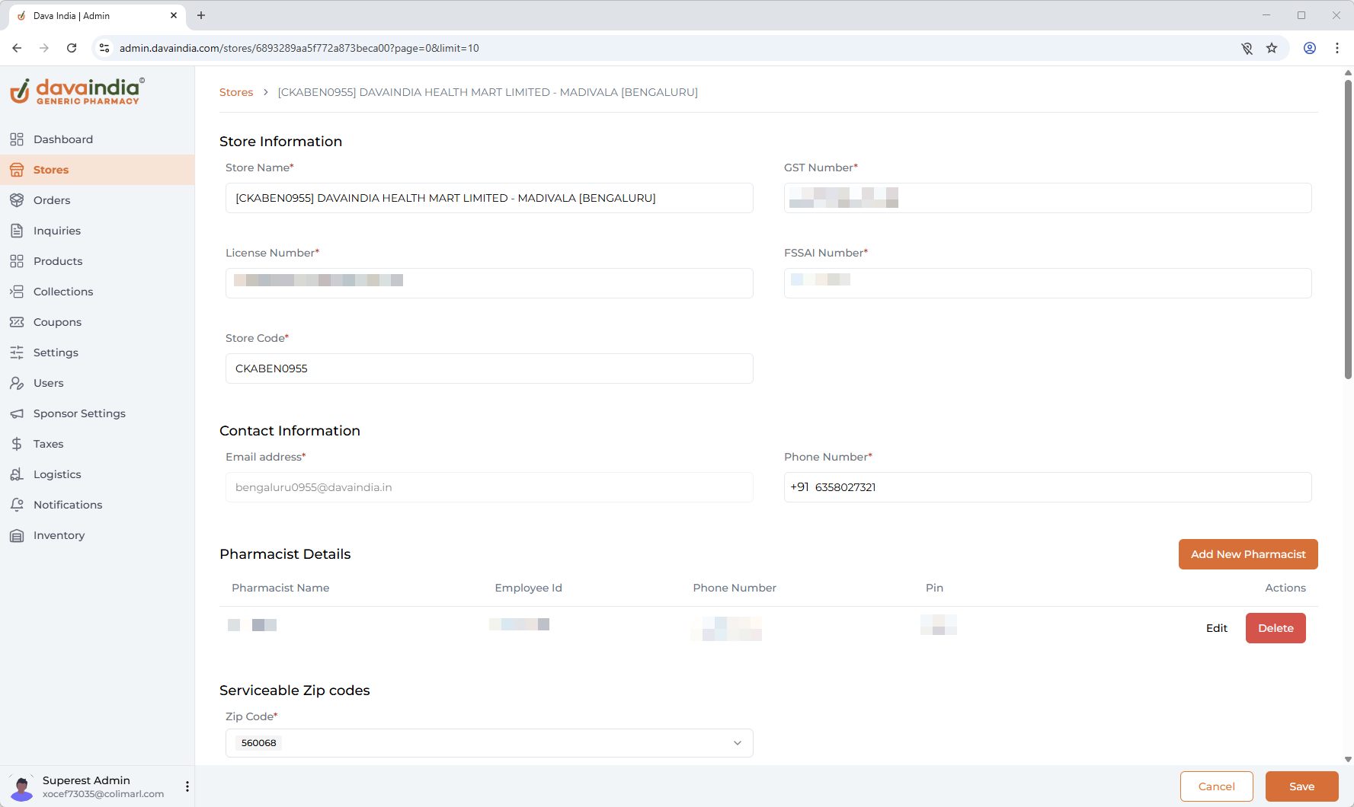This screenshot has height=807, width=1354.
Task: Bookmark this page with star icon
Action: coord(1272,48)
